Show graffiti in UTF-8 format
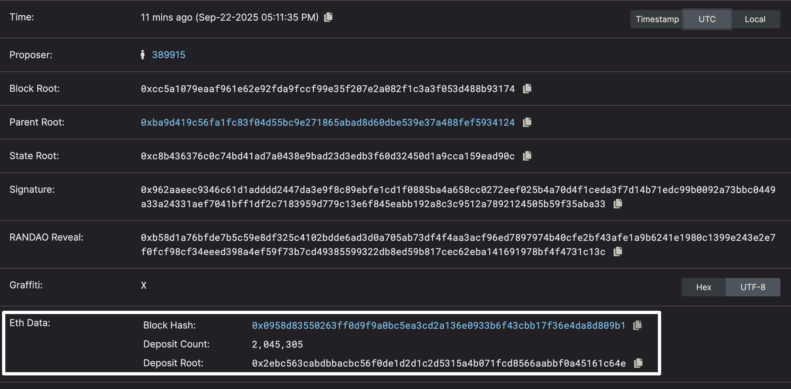This screenshot has width=791, height=389. [753, 287]
